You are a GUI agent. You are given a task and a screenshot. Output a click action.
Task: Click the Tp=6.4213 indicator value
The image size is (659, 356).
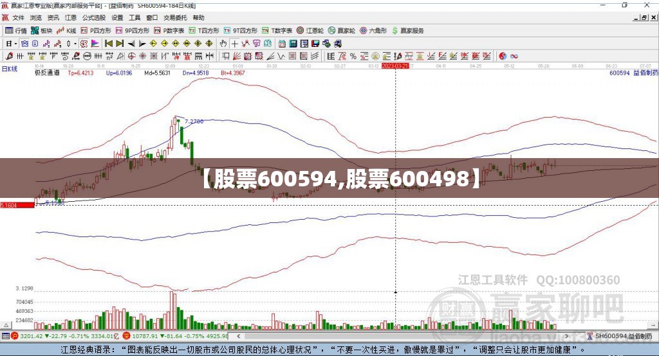[x=80, y=73]
